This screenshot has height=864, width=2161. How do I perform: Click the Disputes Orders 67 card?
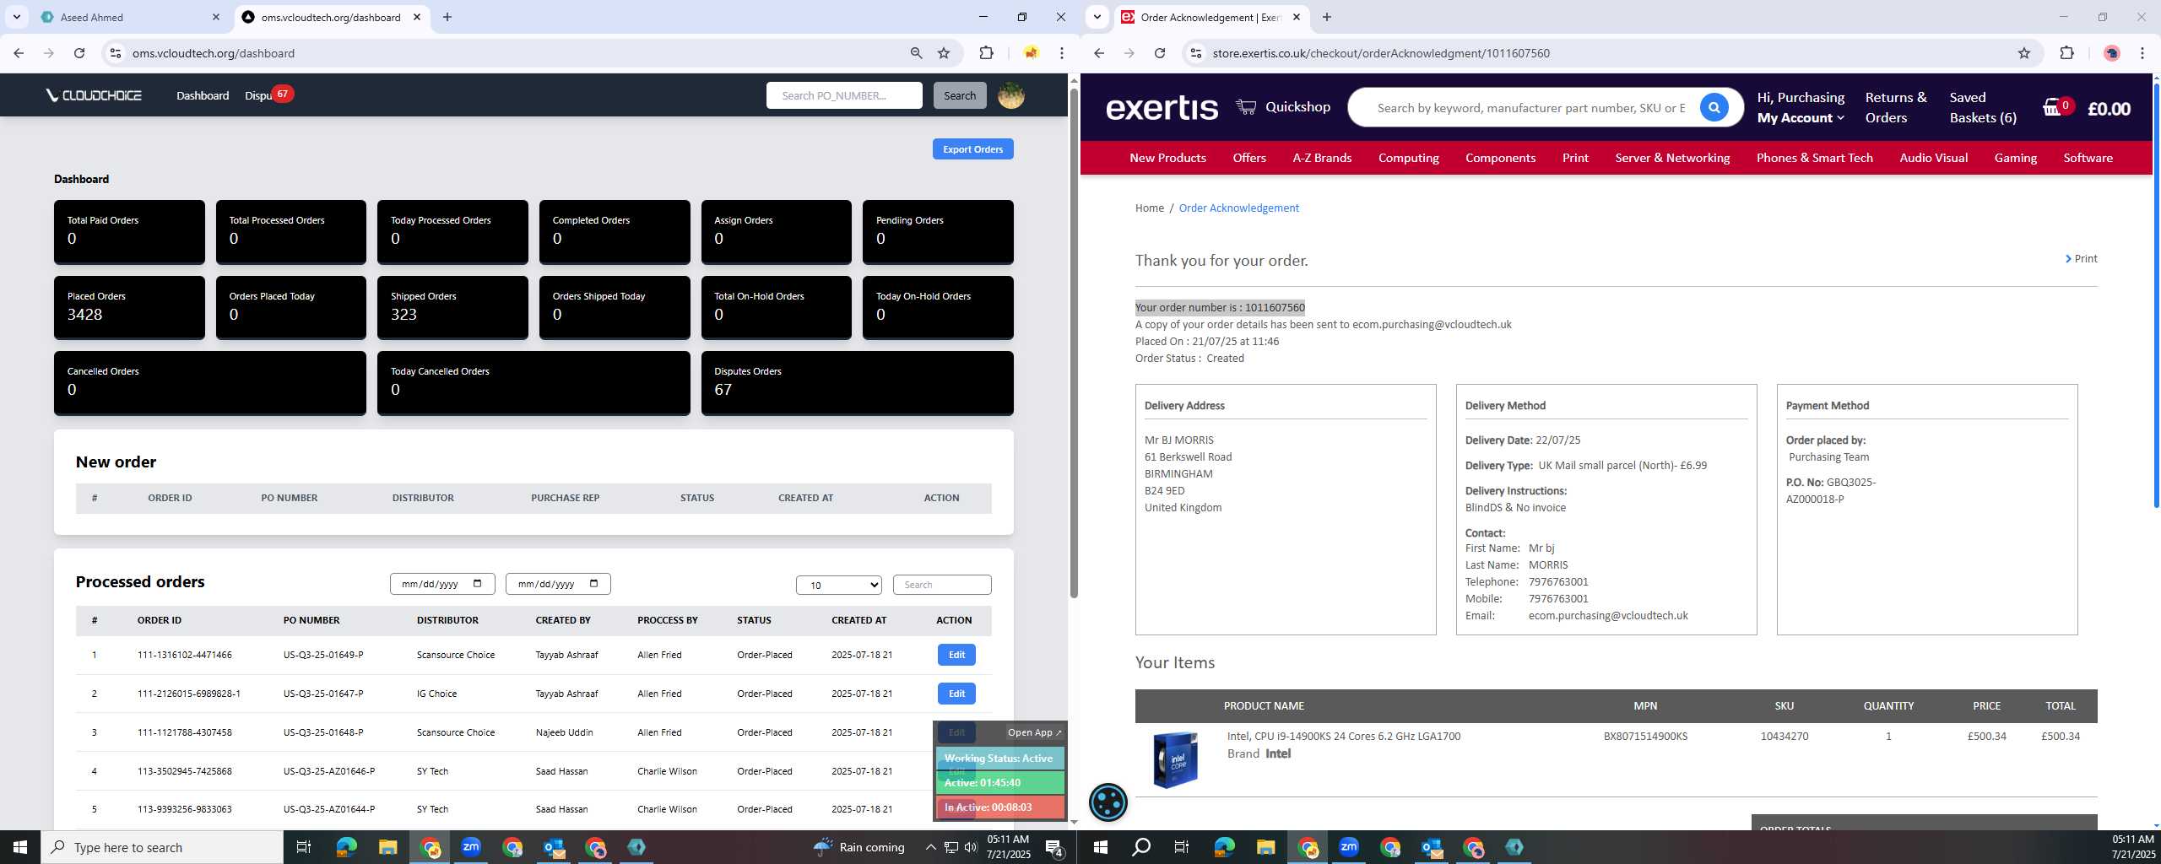[x=857, y=383]
